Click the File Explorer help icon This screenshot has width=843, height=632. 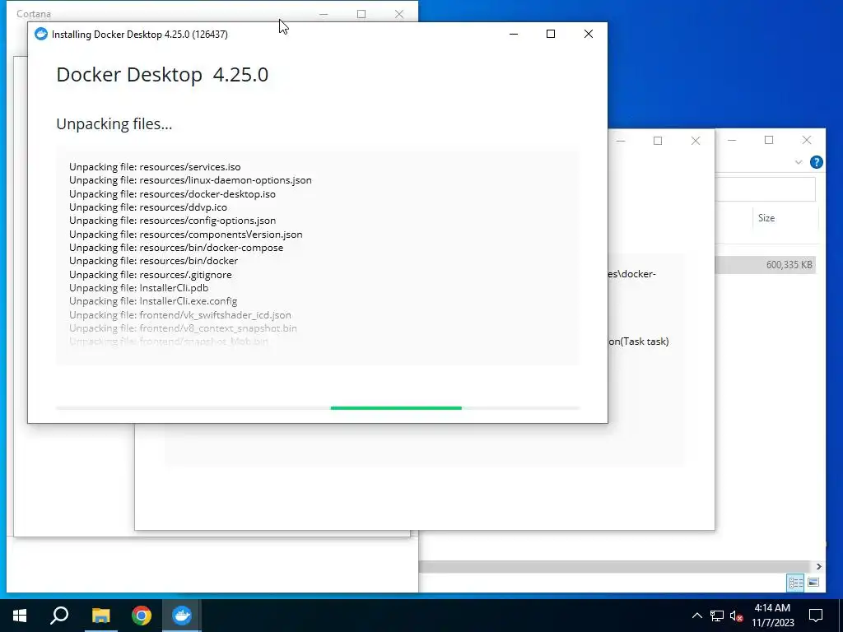816,162
